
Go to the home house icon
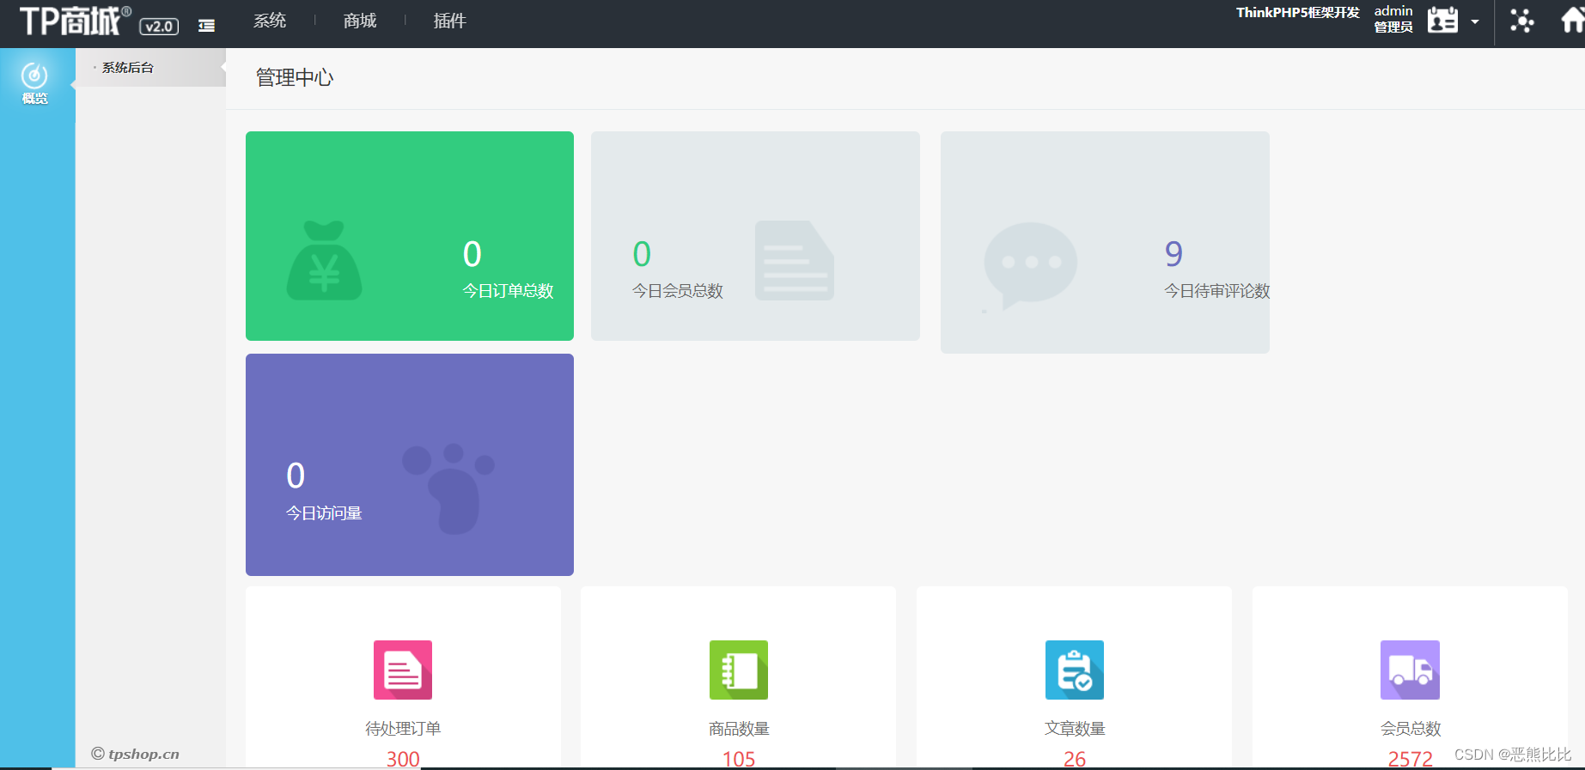pos(1572,21)
